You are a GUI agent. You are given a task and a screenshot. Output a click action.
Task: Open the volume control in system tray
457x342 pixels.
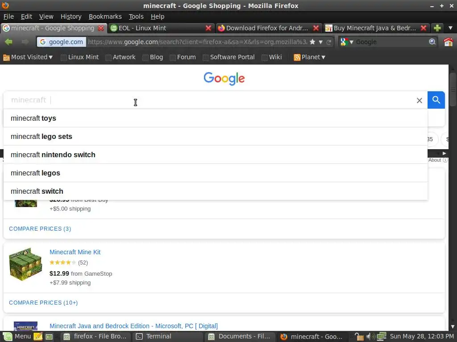coord(370,337)
